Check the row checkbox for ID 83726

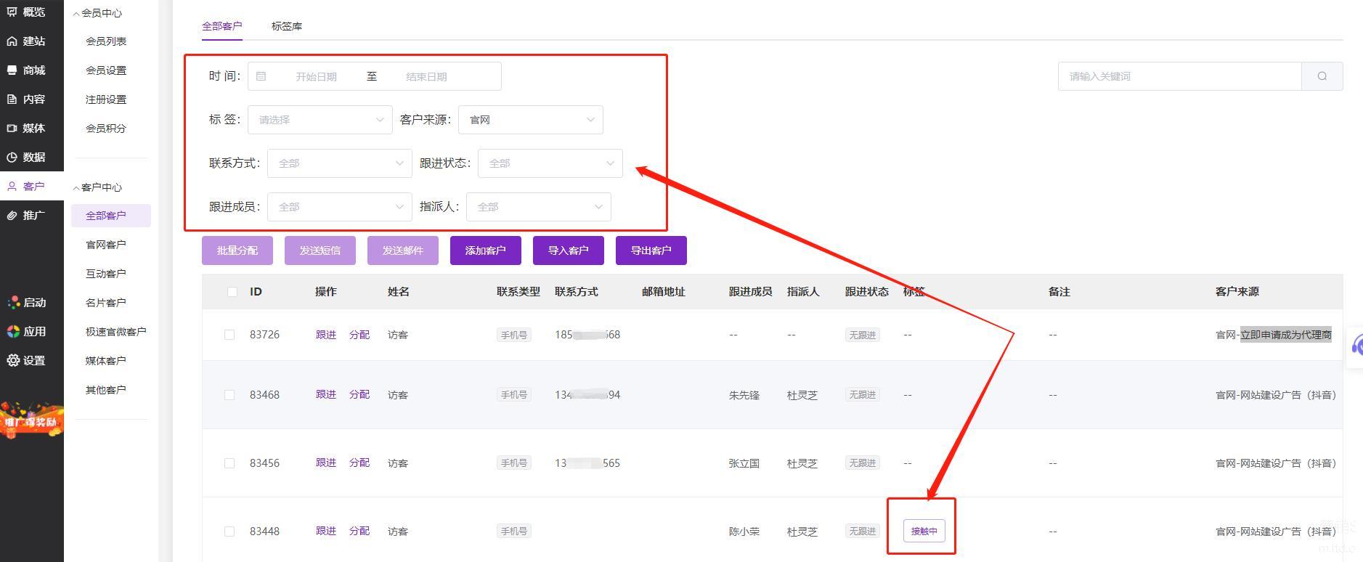[x=229, y=335]
